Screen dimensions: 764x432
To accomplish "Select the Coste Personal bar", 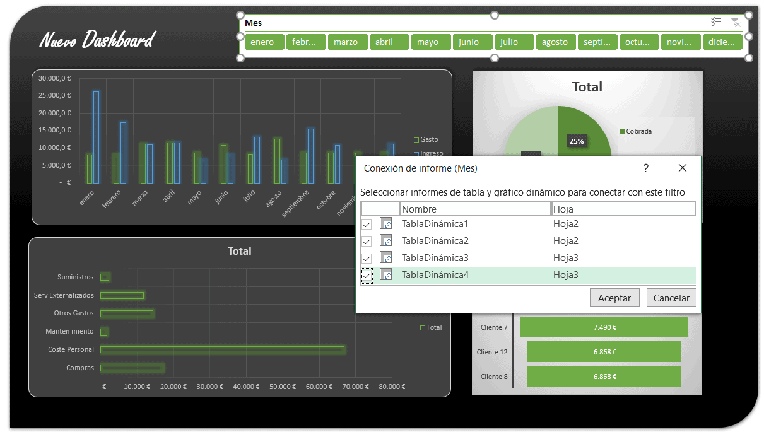I will pos(223,349).
